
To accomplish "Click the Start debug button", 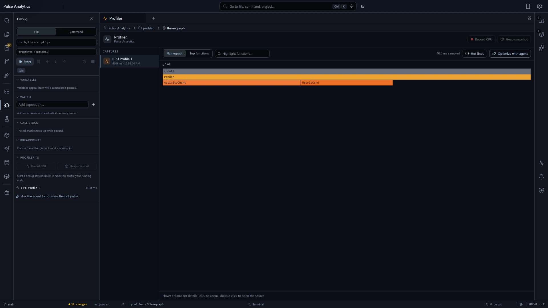I will pos(25,62).
